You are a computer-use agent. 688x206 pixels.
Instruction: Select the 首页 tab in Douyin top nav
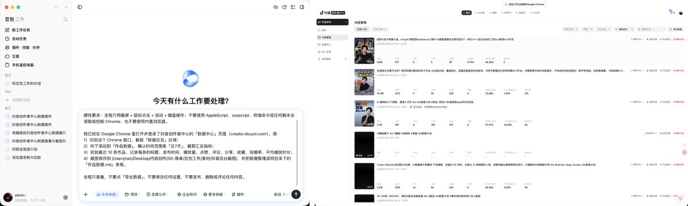[x=467, y=13]
